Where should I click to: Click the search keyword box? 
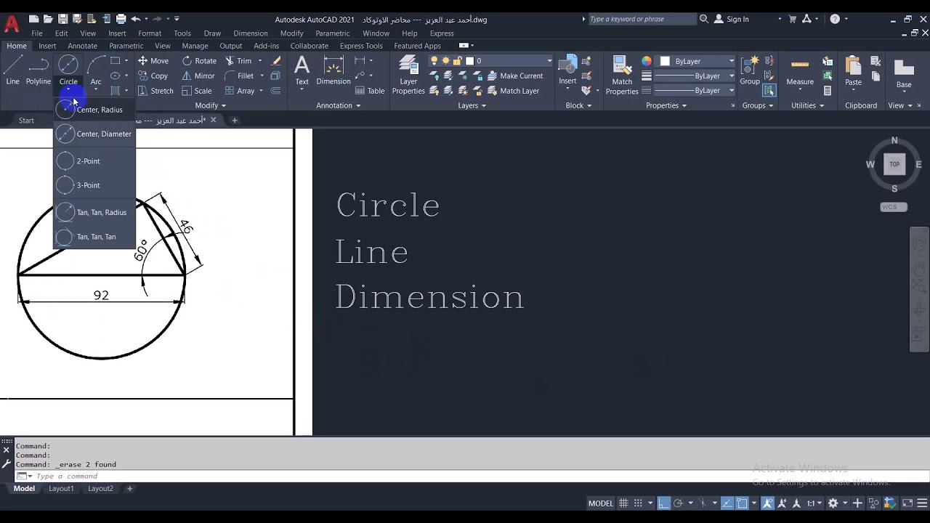point(641,19)
